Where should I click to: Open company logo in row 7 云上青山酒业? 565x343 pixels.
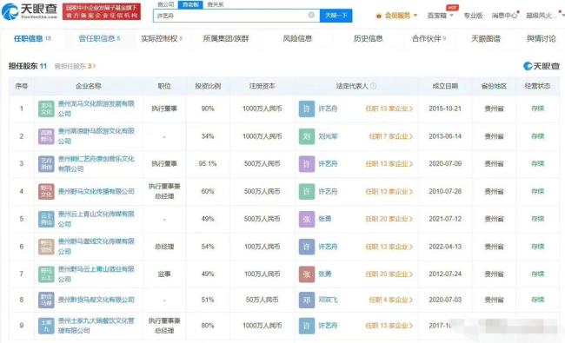coord(46,274)
